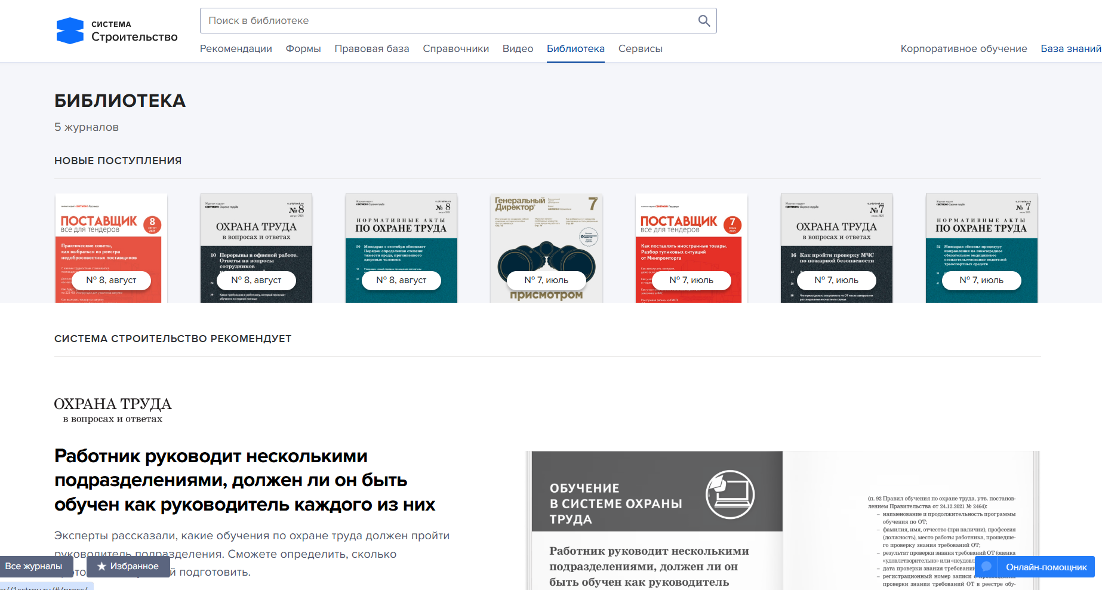This screenshot has height=590, width=1102.
Task: Click the Поиск в библиотеке search field
Action: pos(448,21)
